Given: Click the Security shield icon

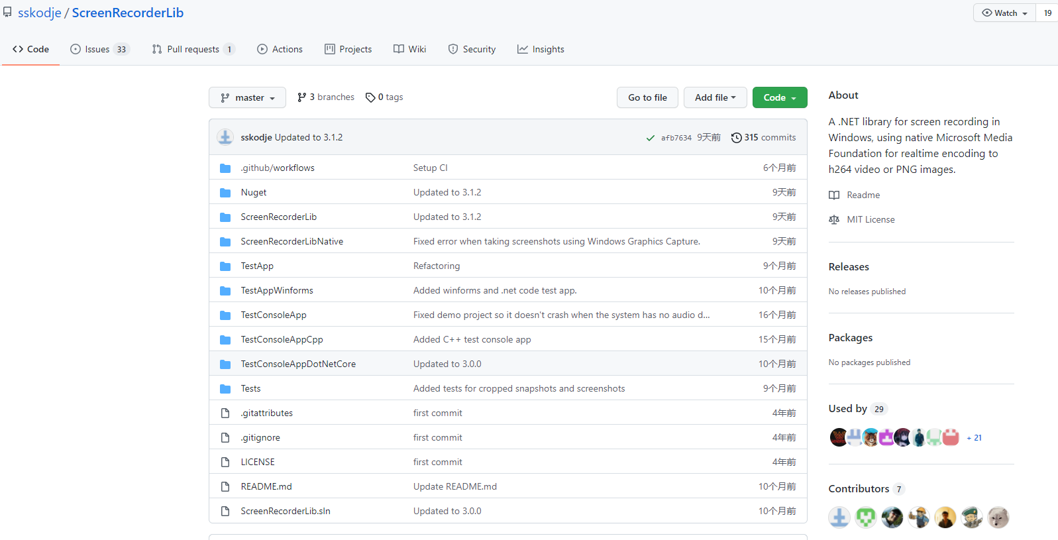Looking at the screenshot, I should [x=453, y=49].
